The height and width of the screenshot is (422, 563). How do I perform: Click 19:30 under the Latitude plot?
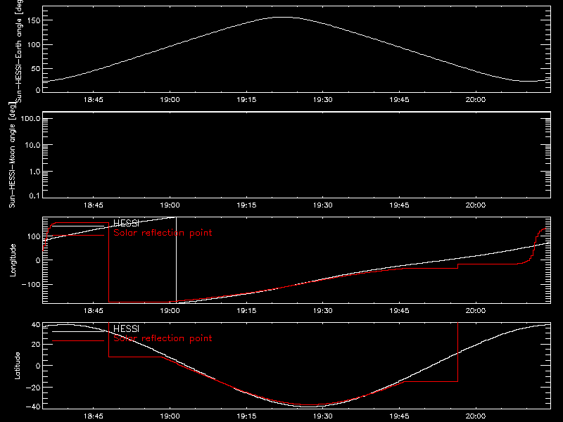[323, 416]
